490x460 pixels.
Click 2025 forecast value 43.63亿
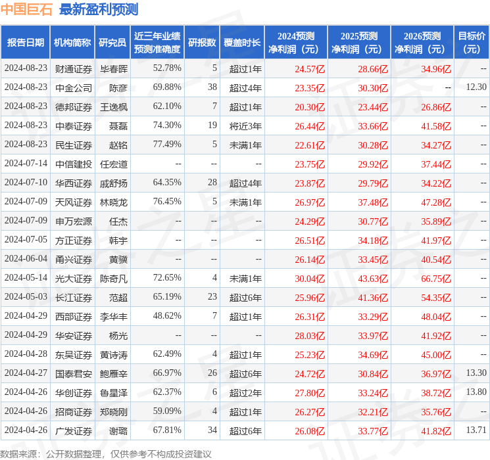373,279
